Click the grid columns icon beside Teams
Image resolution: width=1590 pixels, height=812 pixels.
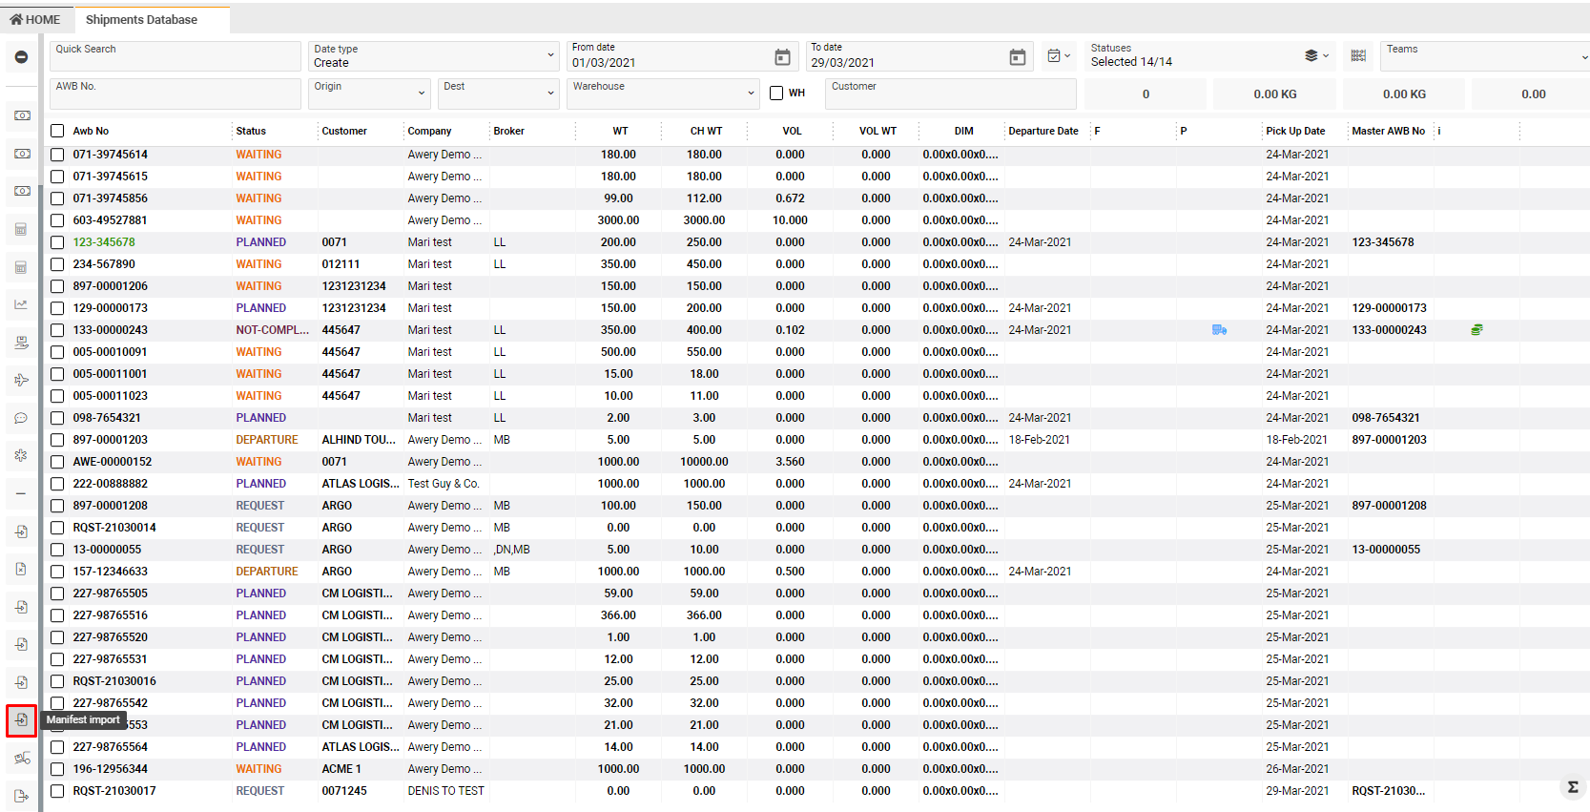pyautogui.click(x=1358, y=56)
